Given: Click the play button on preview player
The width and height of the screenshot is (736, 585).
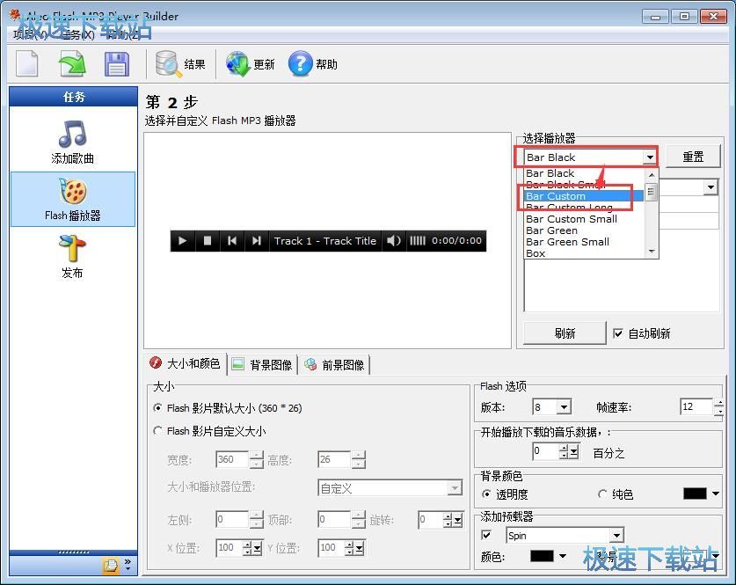Looking at the screenshot, I should coord(182,241).
